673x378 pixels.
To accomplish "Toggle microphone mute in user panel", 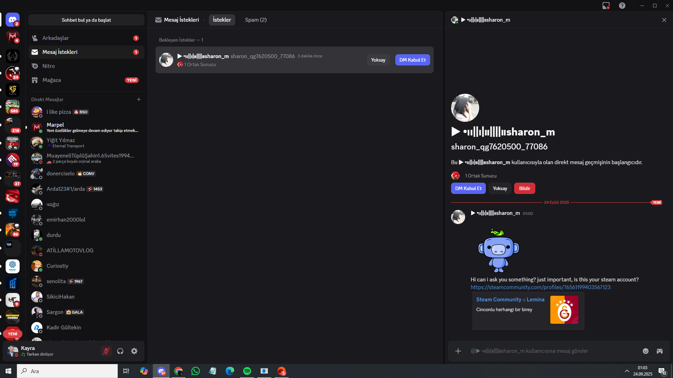I will tap(106, 351).
